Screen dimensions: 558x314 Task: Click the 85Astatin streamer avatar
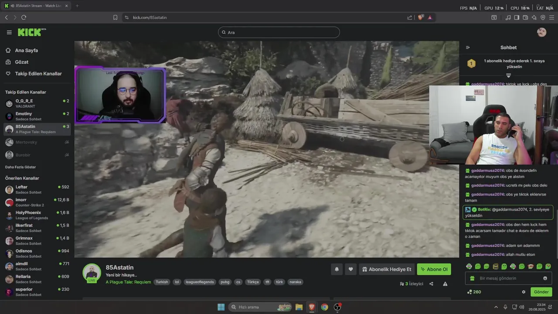click(92, 273)
